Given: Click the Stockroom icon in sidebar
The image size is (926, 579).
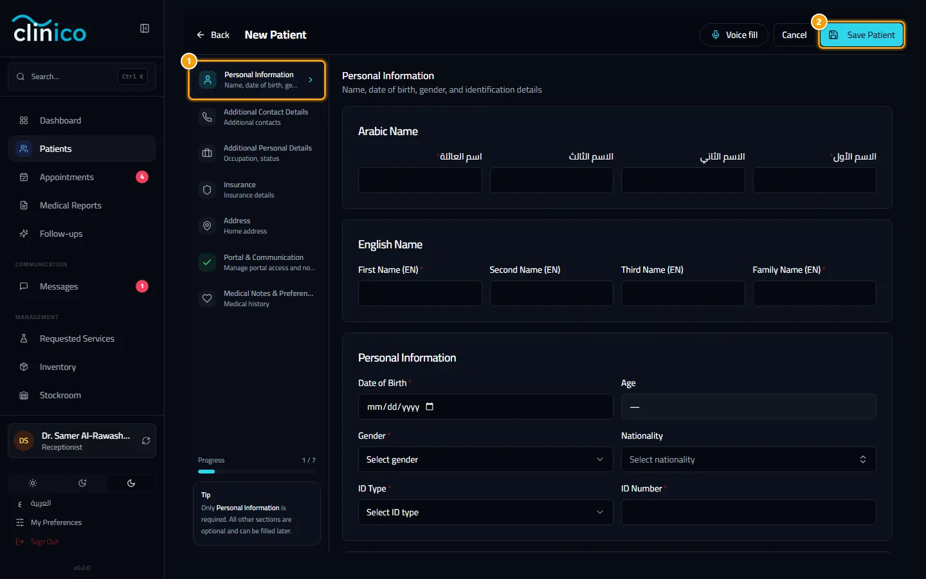Looking at the screenshot, I should [24, 395].
